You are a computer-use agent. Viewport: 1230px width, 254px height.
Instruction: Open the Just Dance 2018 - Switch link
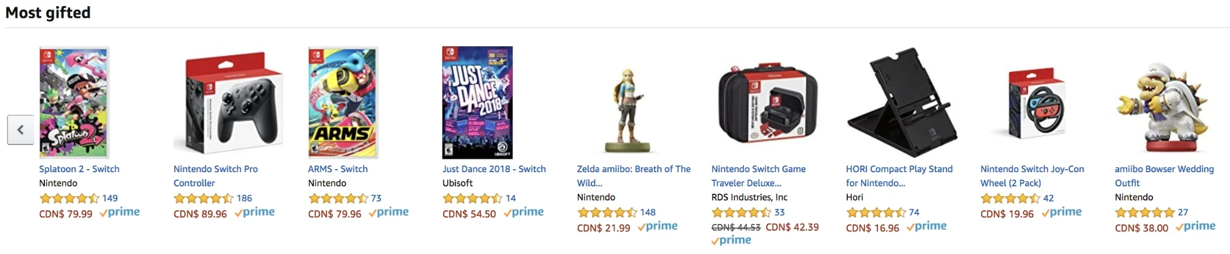(494, 169)
